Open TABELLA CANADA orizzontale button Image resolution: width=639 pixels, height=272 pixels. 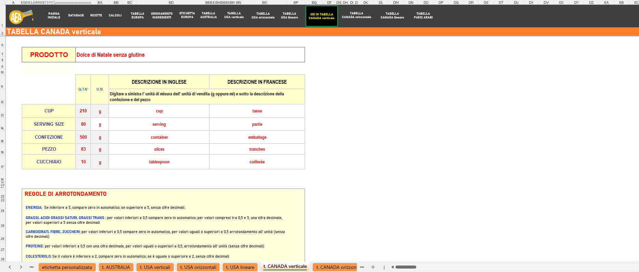pos(356,15)
